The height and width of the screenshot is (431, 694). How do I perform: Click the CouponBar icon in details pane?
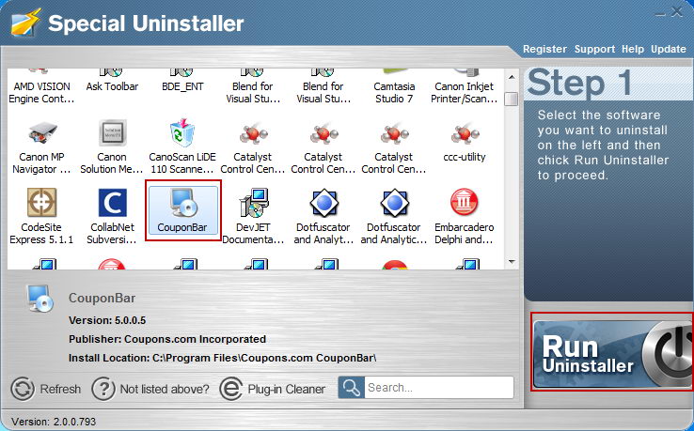tap(39, 299)
